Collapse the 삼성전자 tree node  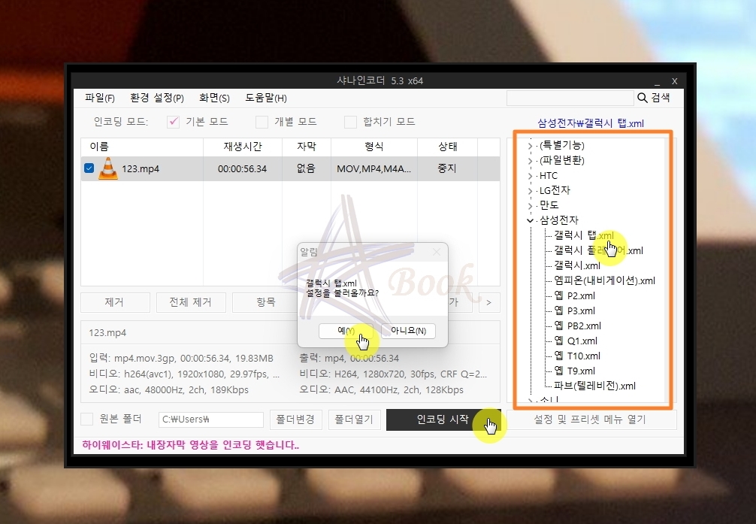point(530,220)
